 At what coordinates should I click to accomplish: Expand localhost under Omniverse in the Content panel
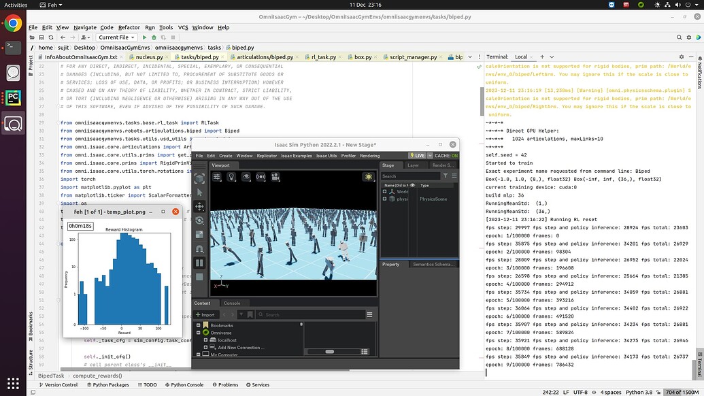[205, 340]
